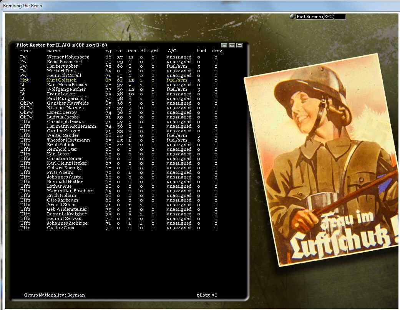Click the Group Nationality: German label

click(x=54, y=295)
